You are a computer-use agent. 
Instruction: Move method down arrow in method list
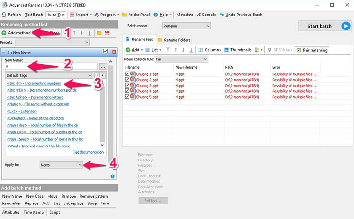click(x=82, y=33)
